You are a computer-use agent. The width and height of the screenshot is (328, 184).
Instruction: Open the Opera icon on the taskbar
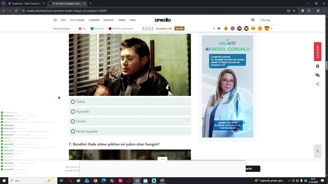tap(70, 181)
